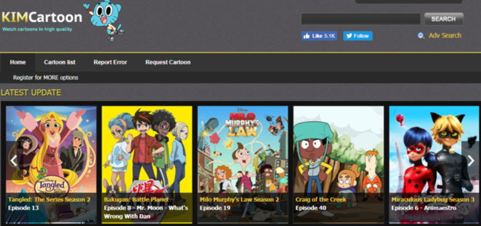
Task: Click the KimCartoon site logo
Action: click(41, 18)
